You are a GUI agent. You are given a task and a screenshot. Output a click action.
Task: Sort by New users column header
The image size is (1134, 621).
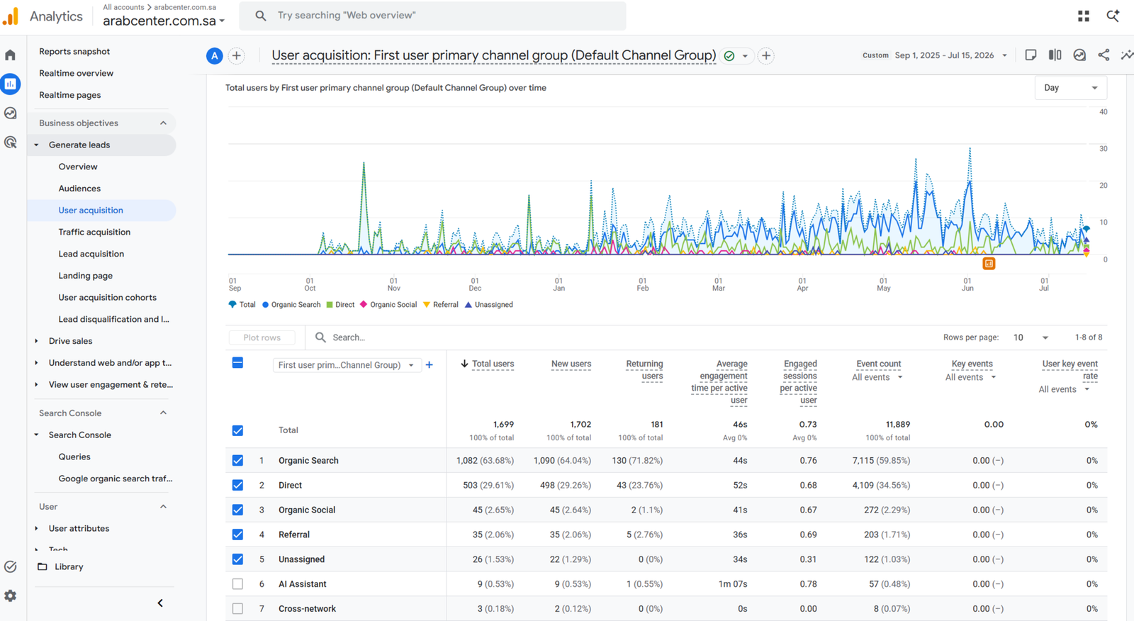[571, 364]
